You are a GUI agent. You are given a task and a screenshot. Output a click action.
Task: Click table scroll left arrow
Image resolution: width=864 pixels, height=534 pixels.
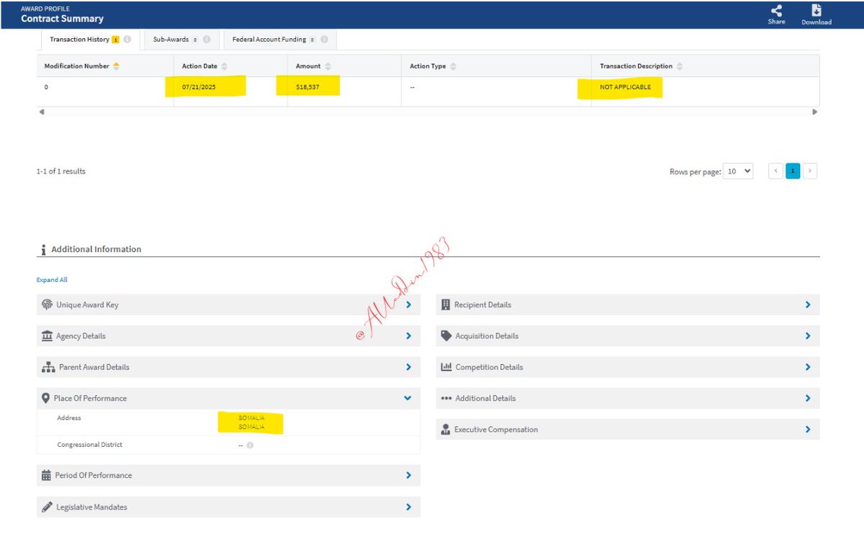pos(41,112)
